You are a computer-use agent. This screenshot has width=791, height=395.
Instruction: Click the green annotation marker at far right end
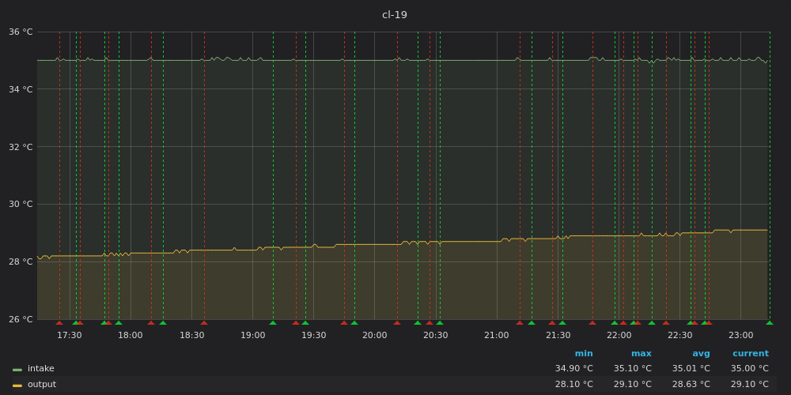(x=769, y=322)
